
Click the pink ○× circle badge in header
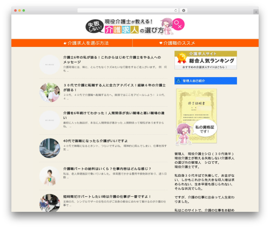[x=178, y=24]
